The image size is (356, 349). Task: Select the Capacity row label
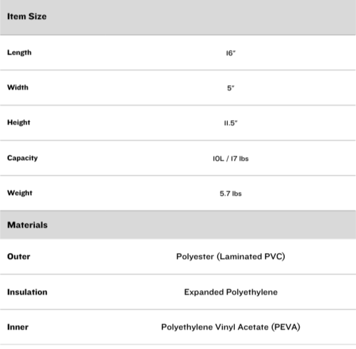tap(22, 158)
